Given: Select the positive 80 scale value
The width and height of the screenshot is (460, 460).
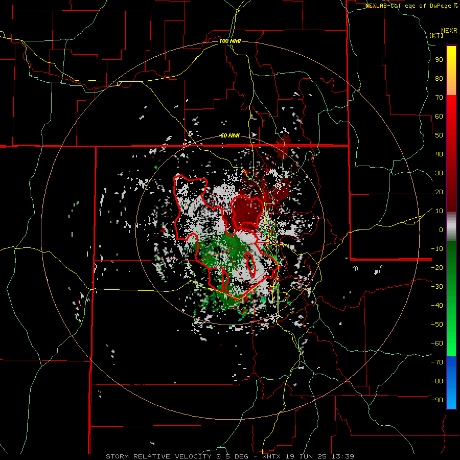Looking at the screenshot, I should pyautogui.click(x=439, y=78).
